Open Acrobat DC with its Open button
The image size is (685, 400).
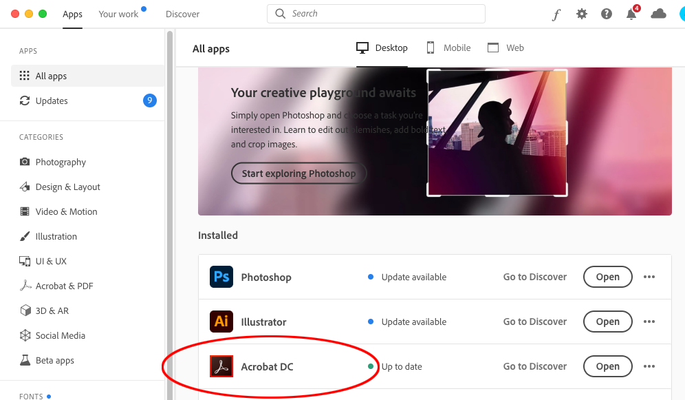(x=608, y=366)
